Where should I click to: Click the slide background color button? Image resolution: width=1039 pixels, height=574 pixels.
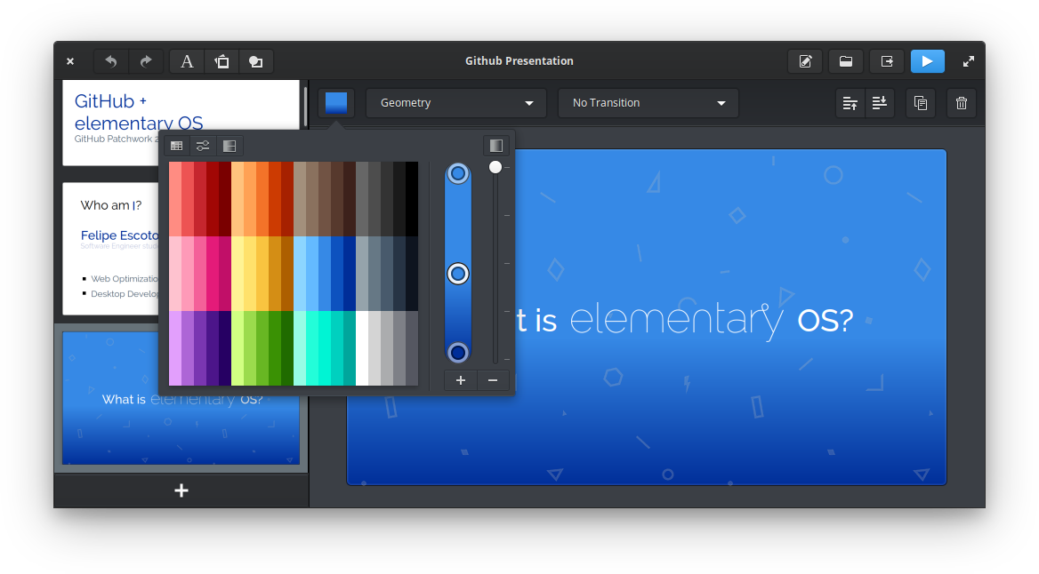click(336, 103)
